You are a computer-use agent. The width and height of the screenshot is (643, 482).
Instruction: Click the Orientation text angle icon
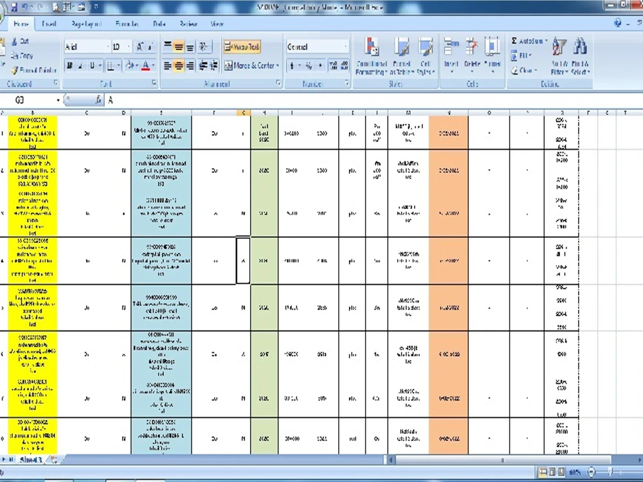click(204, 47)
